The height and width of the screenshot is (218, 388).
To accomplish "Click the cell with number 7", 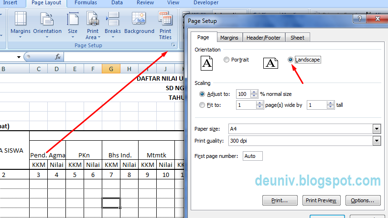I will 111,175.
